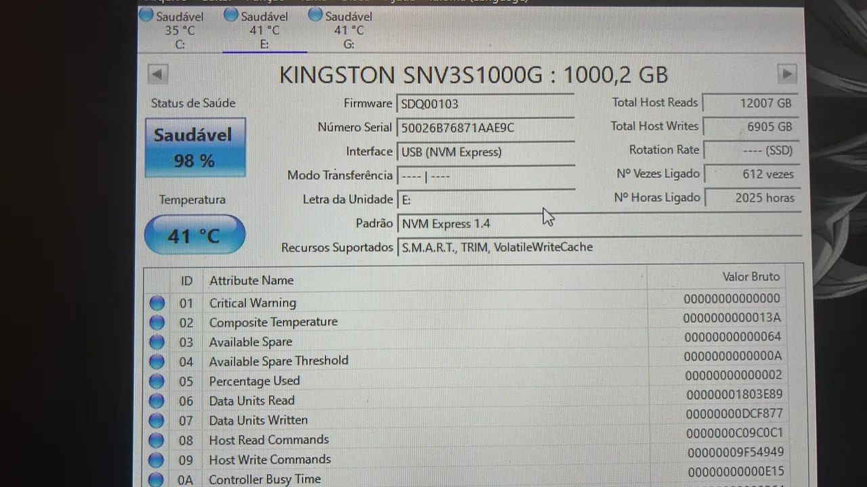Viewport: 867px width, 487px height.
Task: Click the status circle for Composite Temperature
Action: (x=157, y=323)
